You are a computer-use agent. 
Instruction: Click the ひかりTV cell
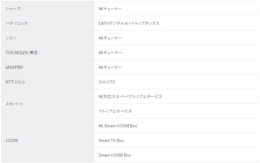point(176,82)
